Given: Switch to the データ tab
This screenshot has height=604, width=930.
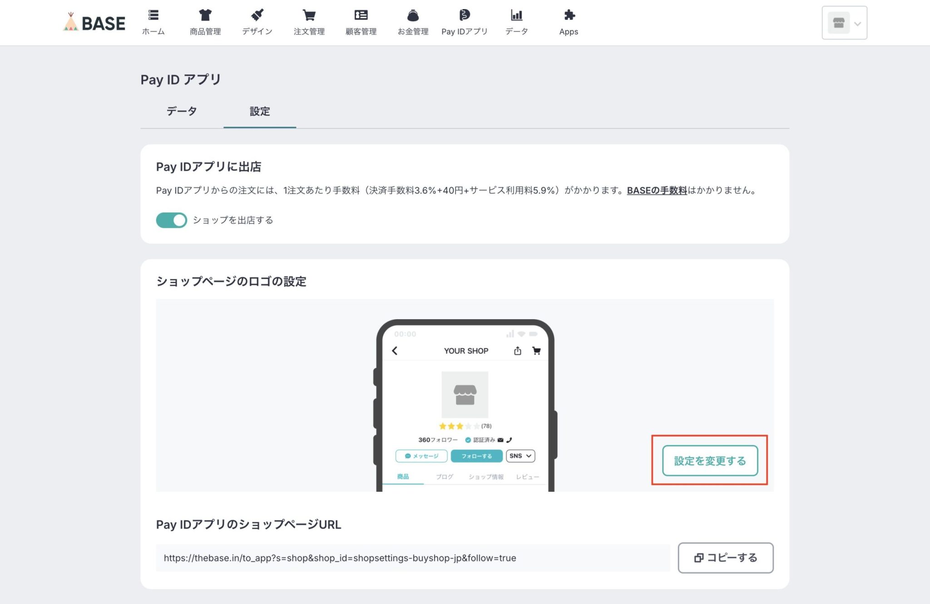Looking at the screenshot, I should click(x=182, y=111).
